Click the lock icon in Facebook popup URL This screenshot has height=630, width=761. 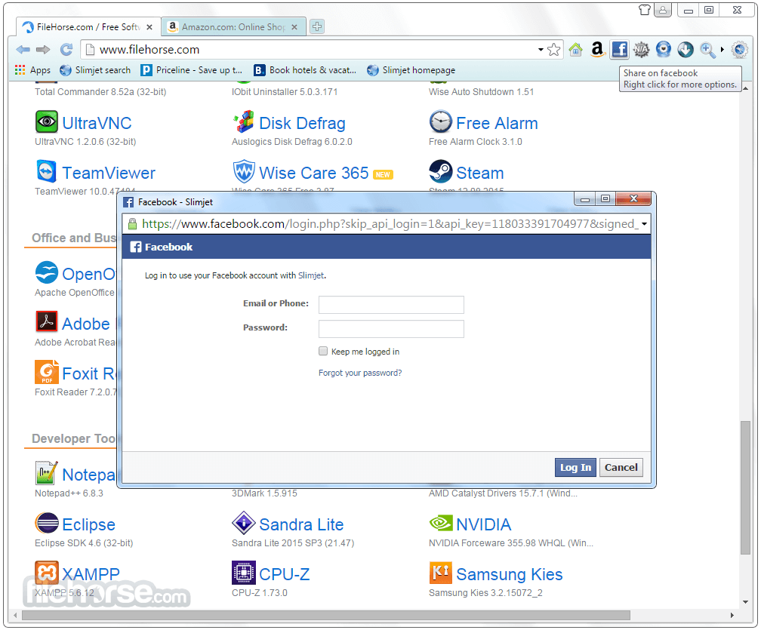(132, 223)
